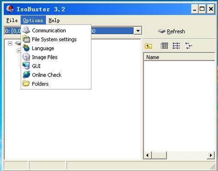
Task: Click the horizontal scrollbar right arrow
Action: (x=211, y=155)
